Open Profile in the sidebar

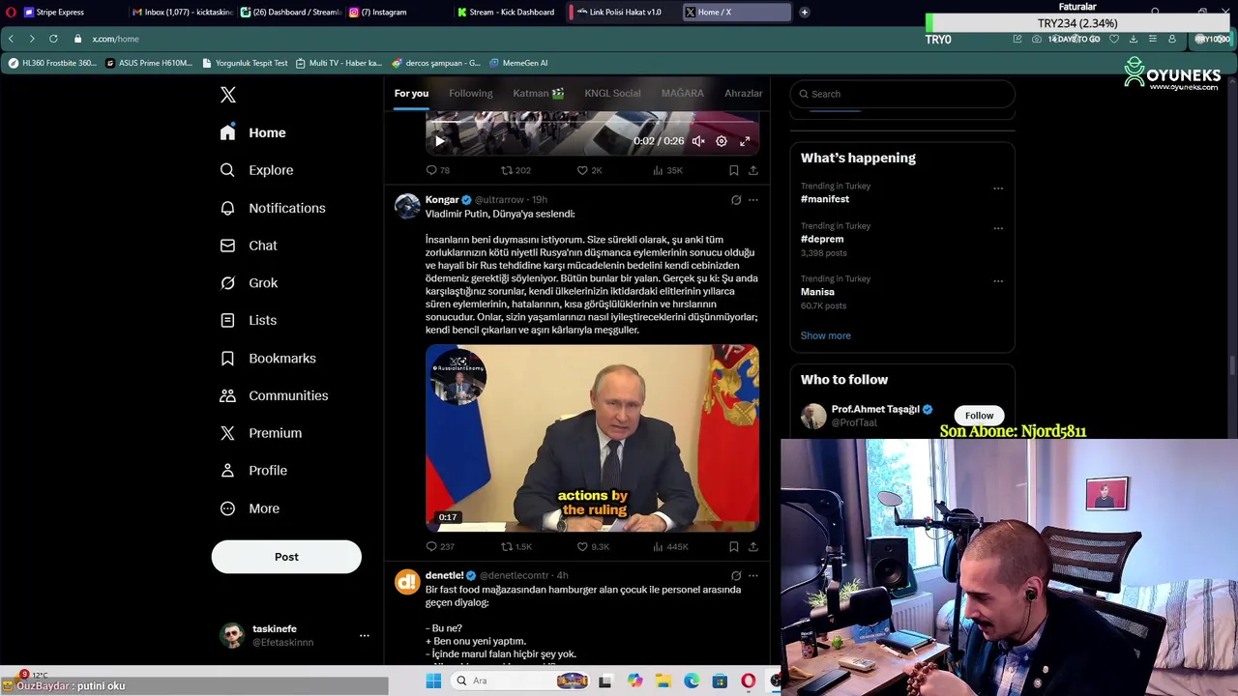pyautogui.click(x=253, y=471)
